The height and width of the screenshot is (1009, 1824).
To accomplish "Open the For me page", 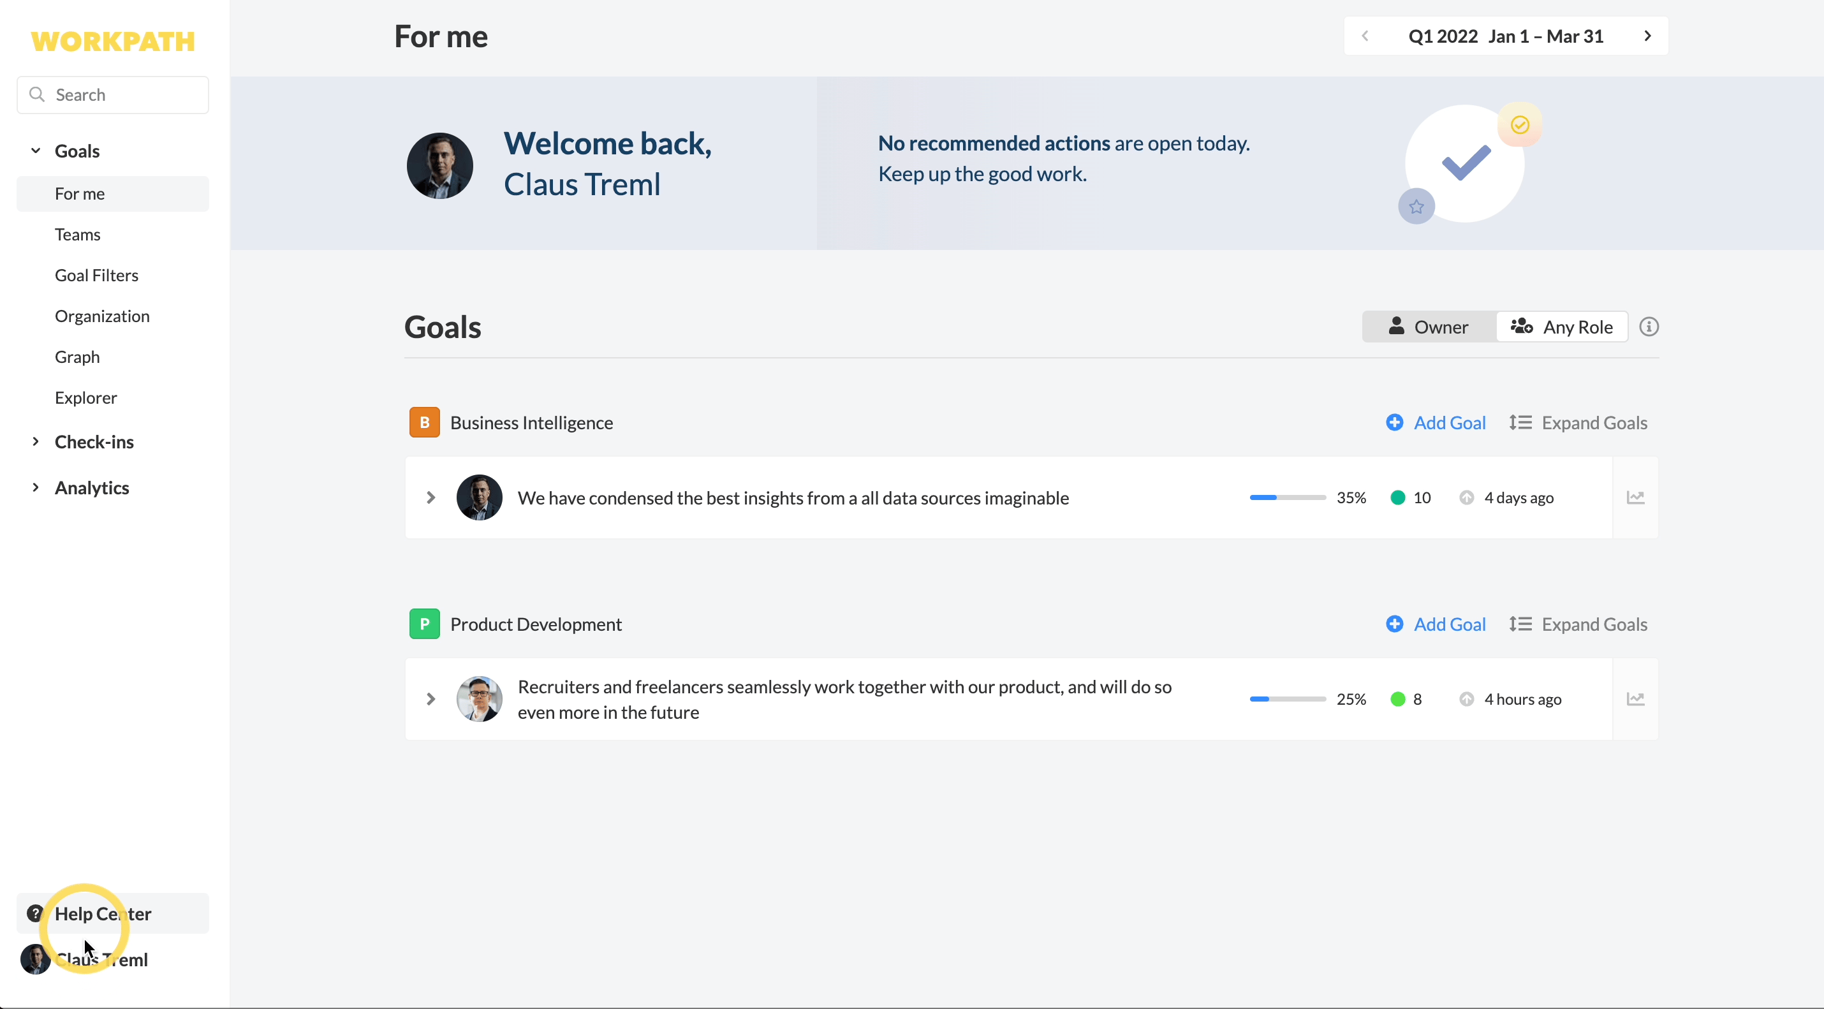I will [113, 194].
